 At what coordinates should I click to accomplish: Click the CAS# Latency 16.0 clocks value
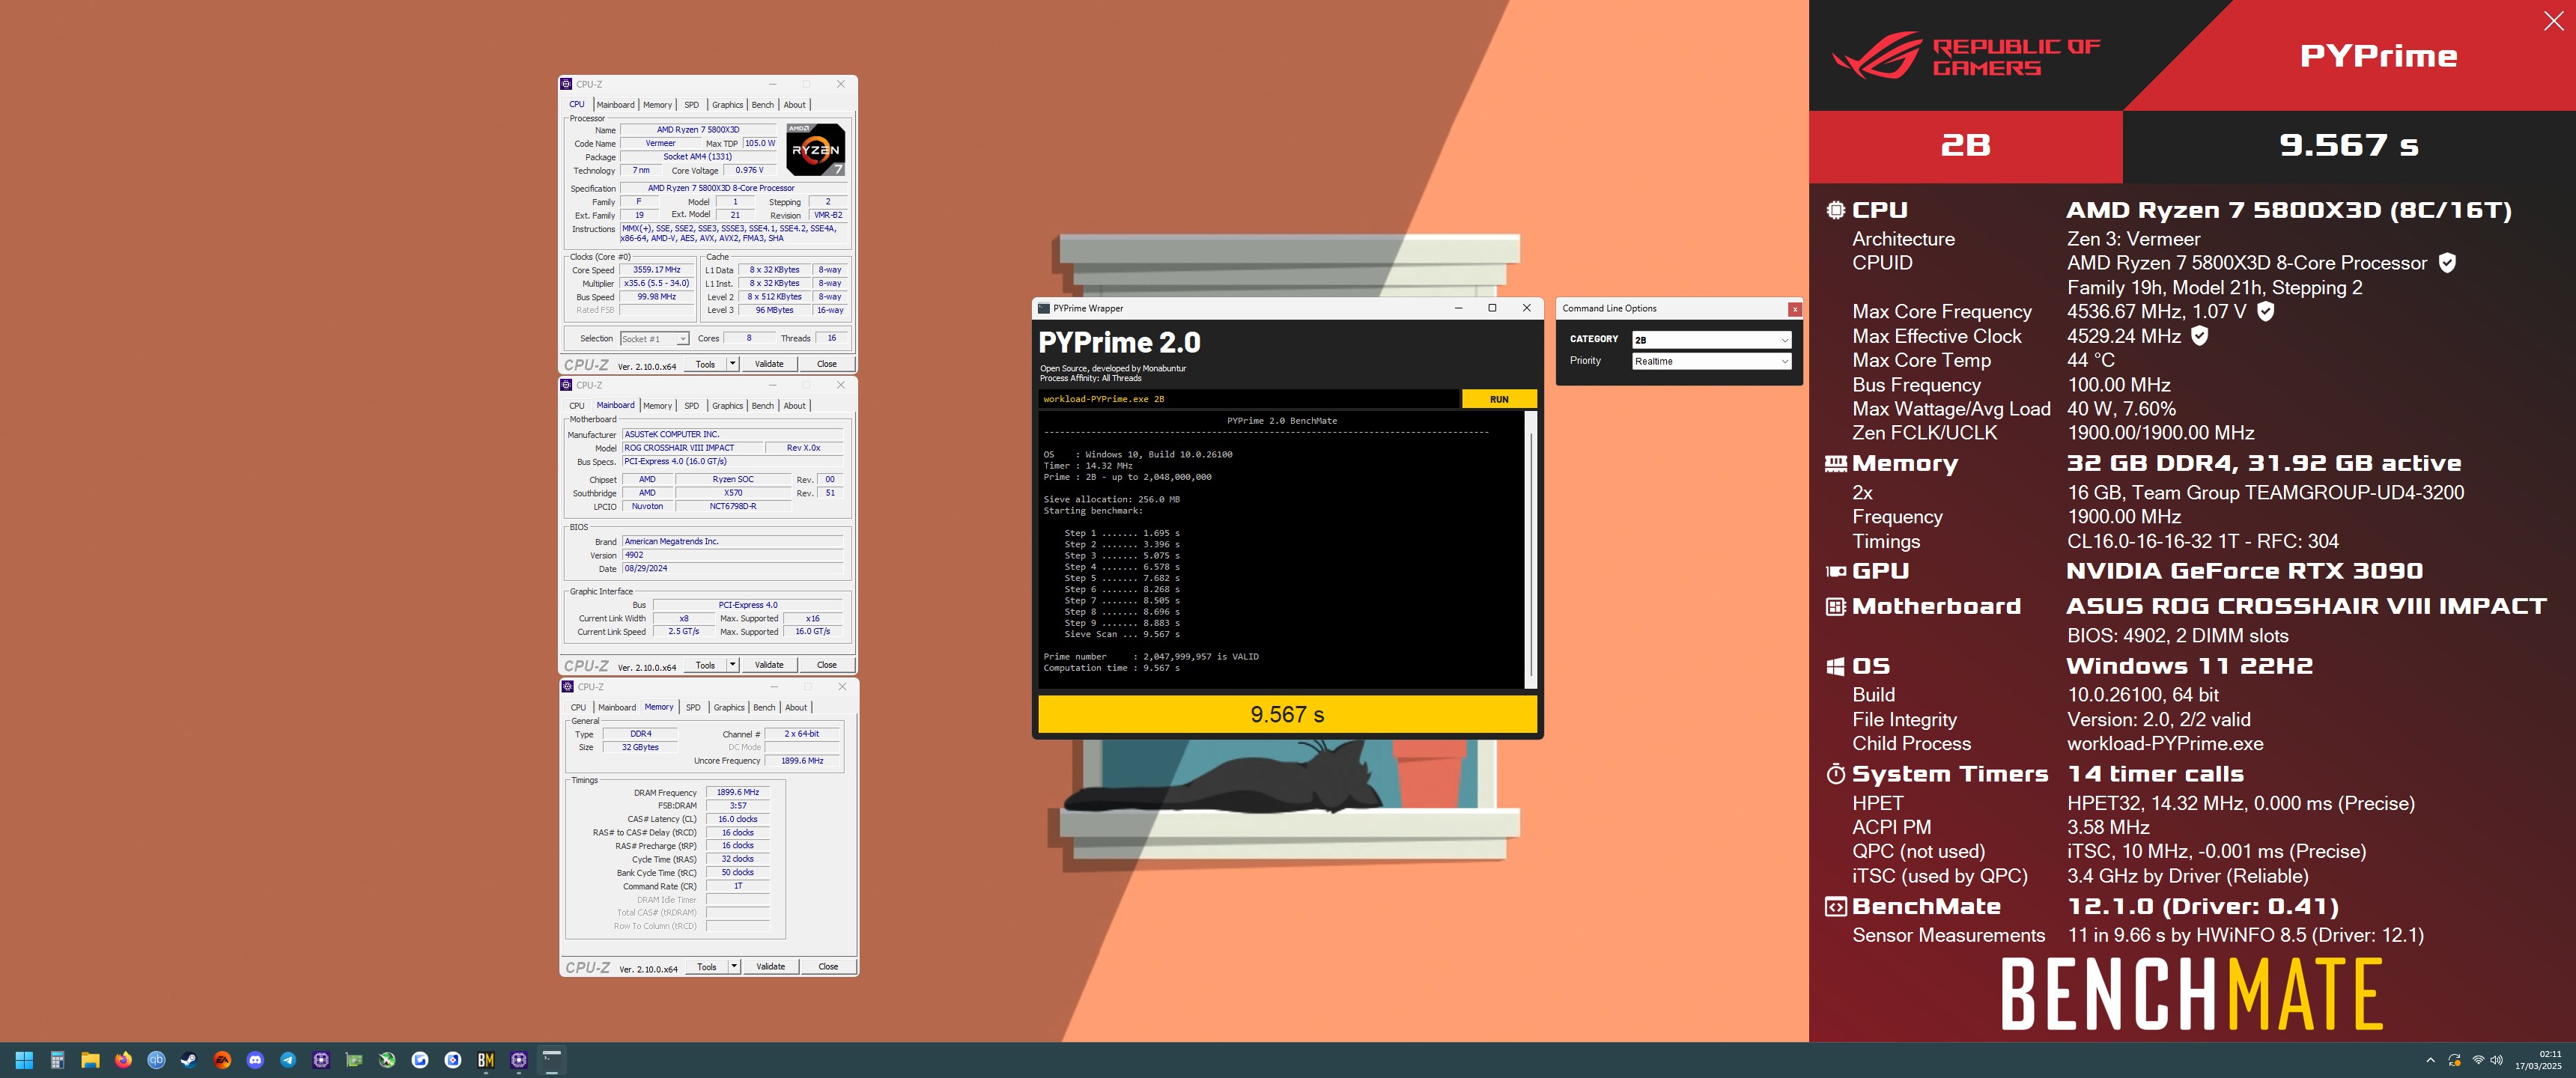click(x=738, y=819)
